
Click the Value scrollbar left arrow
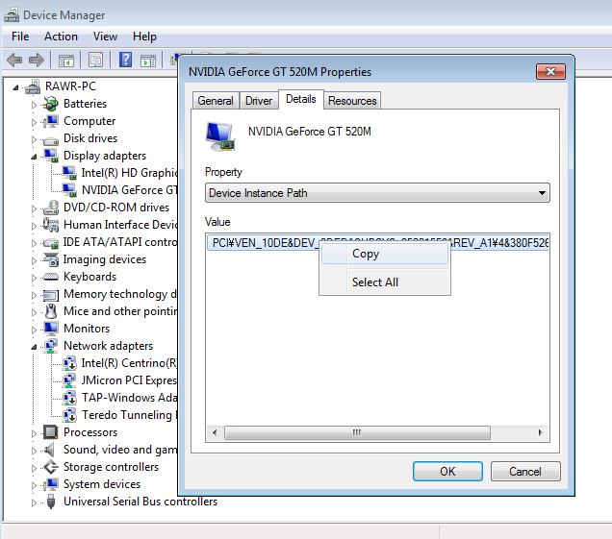click(215, 432)
